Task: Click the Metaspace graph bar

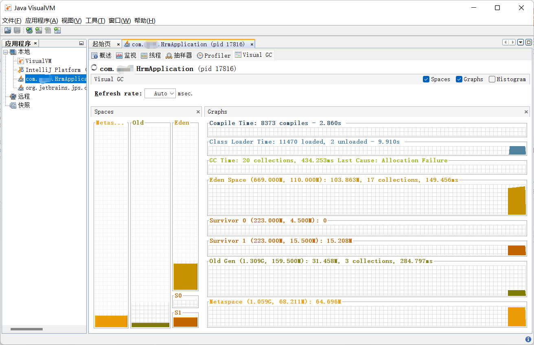Action: coord(516,317)
